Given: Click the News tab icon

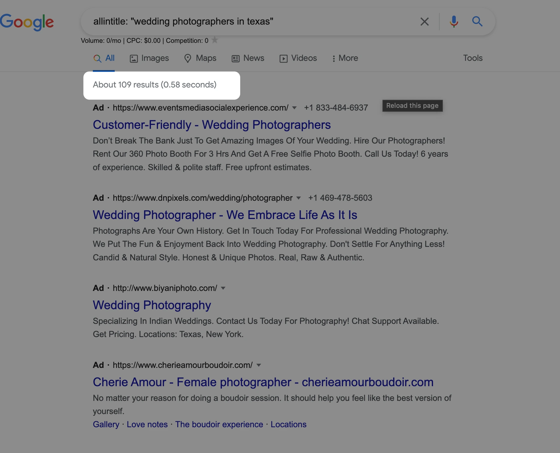Looking at the screenshot, I should [236, 58].
